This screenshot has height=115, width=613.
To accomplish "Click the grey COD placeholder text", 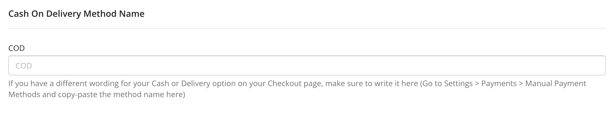I will click(x=24, y=66).
